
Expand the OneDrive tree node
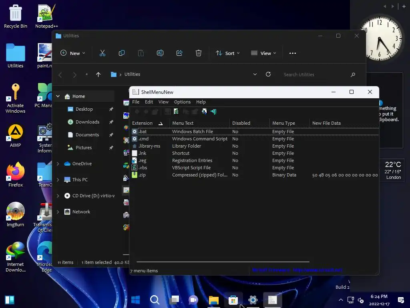click(58, 164)
